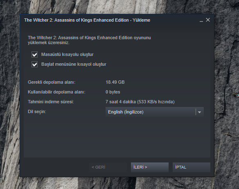Expand the language dropdown arrow
This screenshot has height=189, width=239.
click(199, 112)
